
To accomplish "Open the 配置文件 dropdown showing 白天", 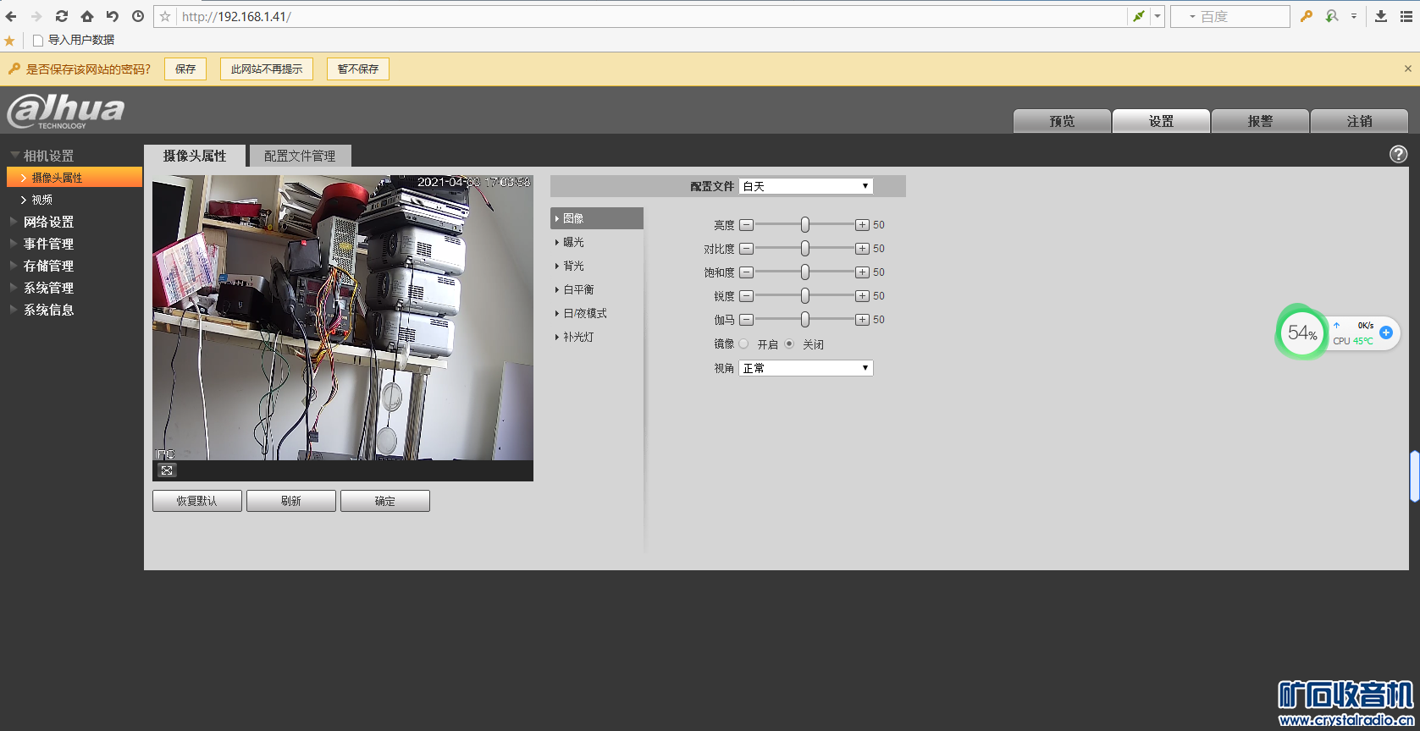I will (806, 186).
